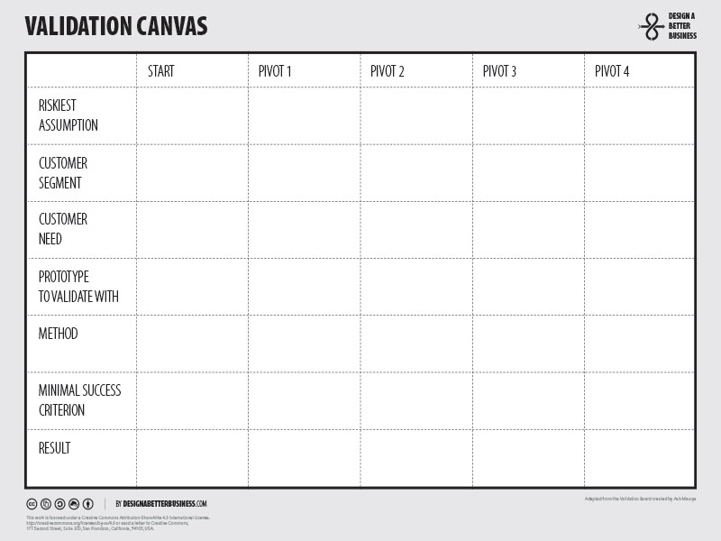The image size is (721, 541).
Task: Select the START column header
Action: [x=161, y=71]
